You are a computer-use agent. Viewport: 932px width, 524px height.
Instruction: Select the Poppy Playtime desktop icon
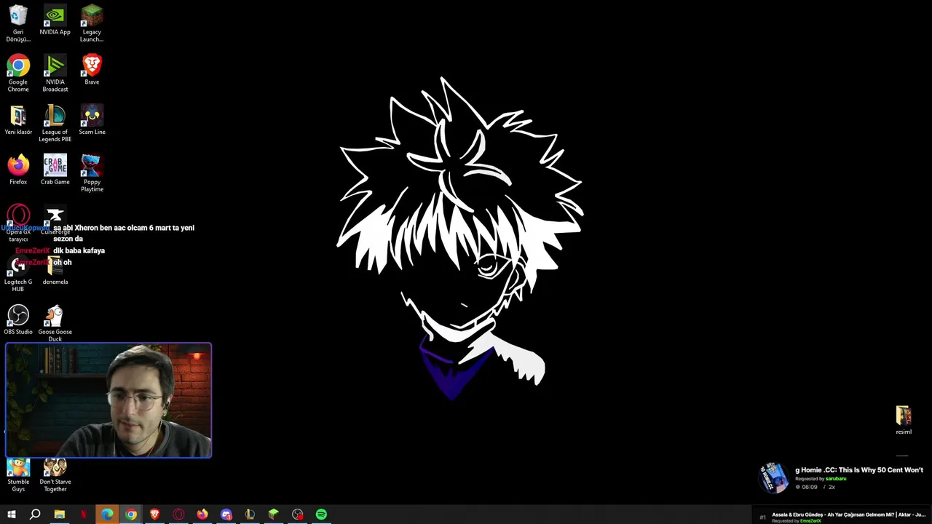[x=92, y=173]
